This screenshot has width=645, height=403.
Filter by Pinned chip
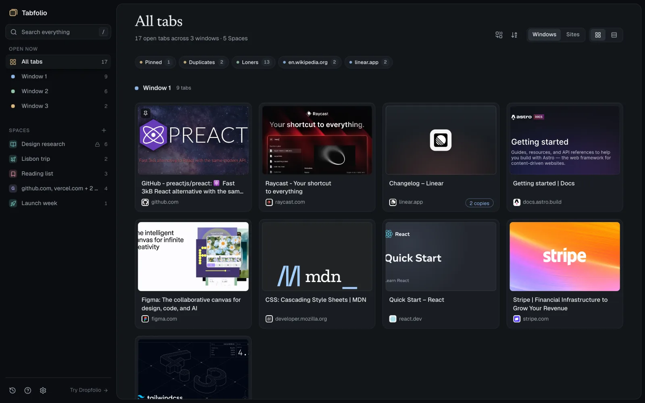(x=155, y=62)
